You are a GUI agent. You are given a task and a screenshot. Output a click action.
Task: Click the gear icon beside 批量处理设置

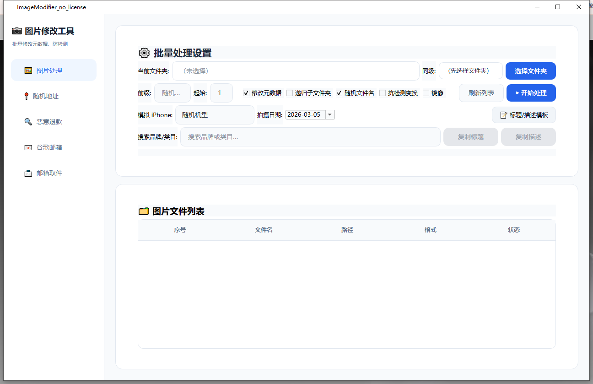point(144,53)
